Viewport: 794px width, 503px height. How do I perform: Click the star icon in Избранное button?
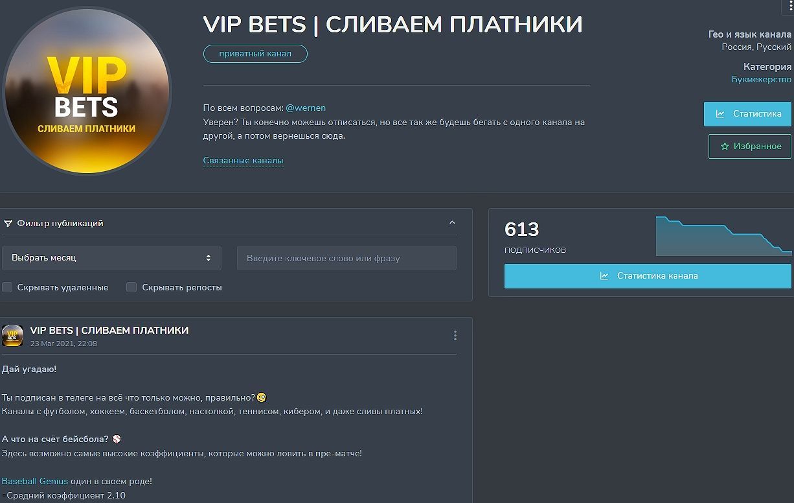725,146
